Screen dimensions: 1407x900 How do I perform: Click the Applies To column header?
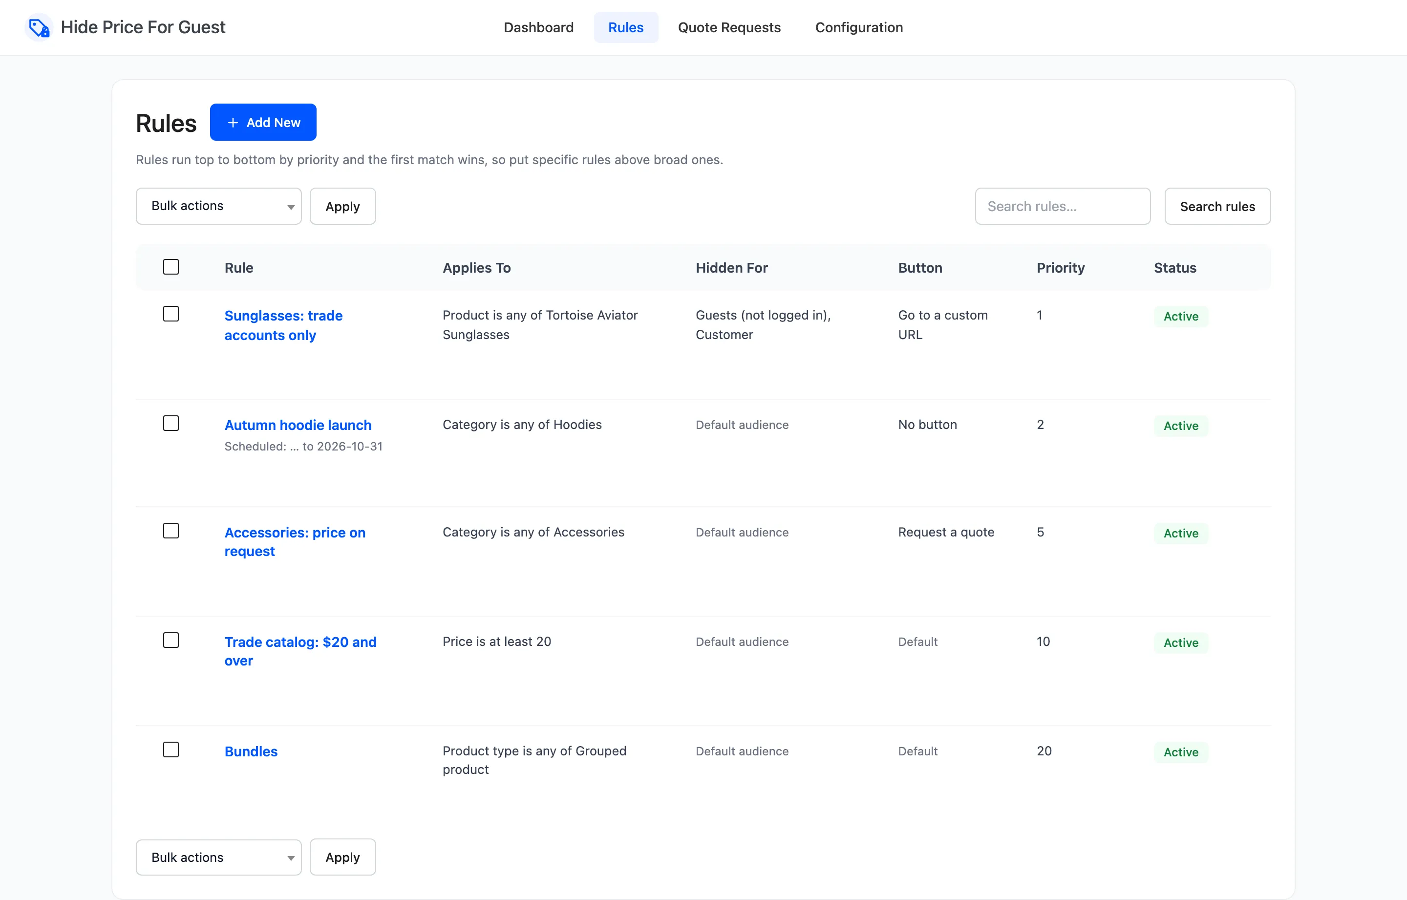point(476,268)
